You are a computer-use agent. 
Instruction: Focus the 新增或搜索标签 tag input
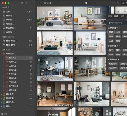pyautogui.click(x=117, y=23)
